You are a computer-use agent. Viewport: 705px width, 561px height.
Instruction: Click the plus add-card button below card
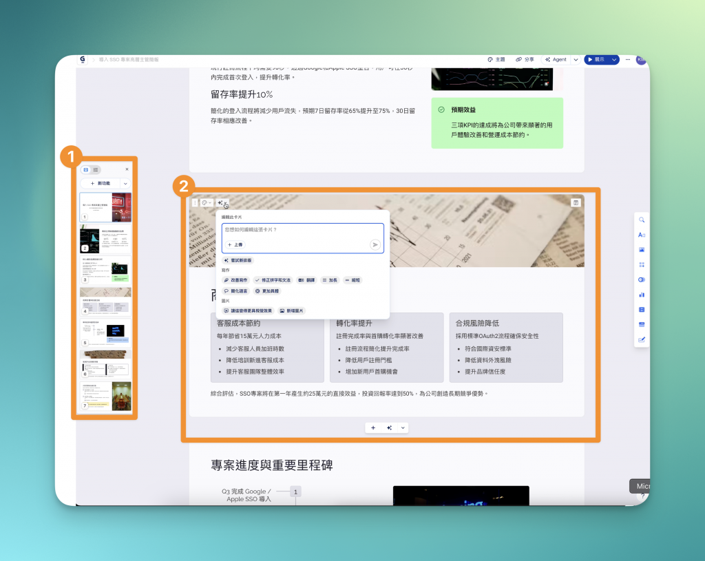click(373, 428)
